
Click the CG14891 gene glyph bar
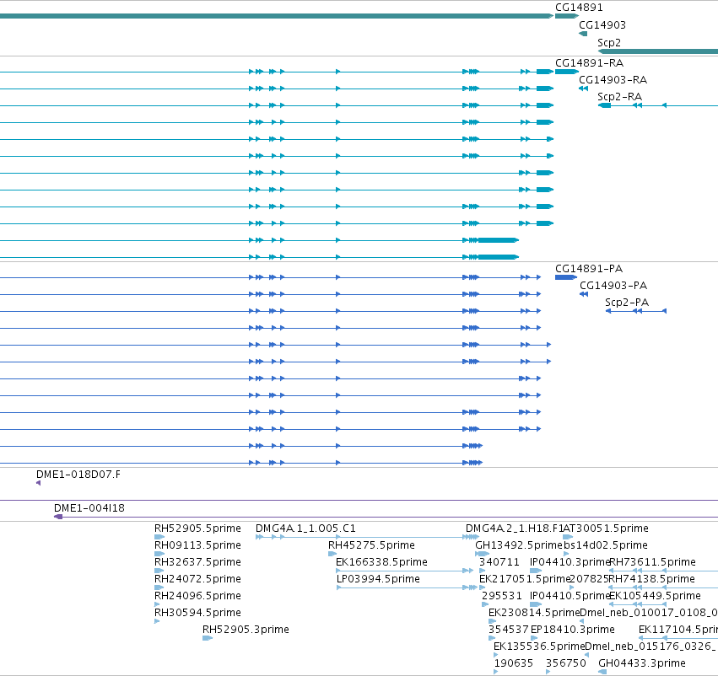click(x=567, y=16)
